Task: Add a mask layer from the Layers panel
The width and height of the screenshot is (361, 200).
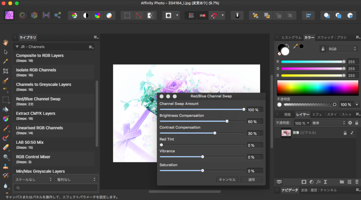Action: (x=304, y=182)
